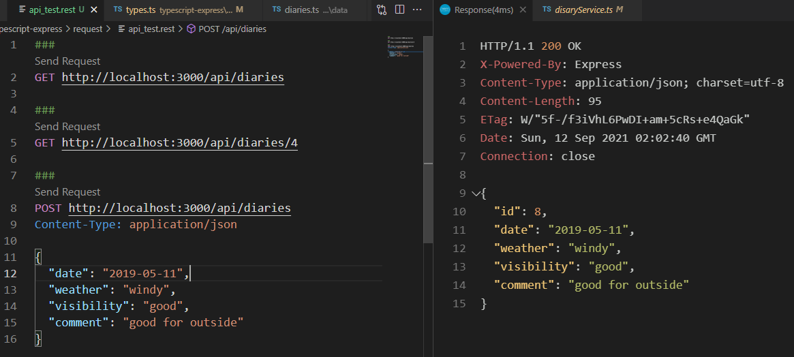
Task: Select the api_test.rest breadcrumb
Action: tap(151, 29)
